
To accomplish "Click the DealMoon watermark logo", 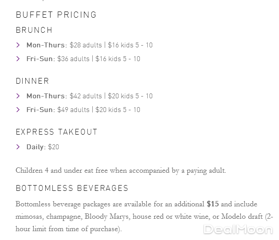I will tap(237, 229).
